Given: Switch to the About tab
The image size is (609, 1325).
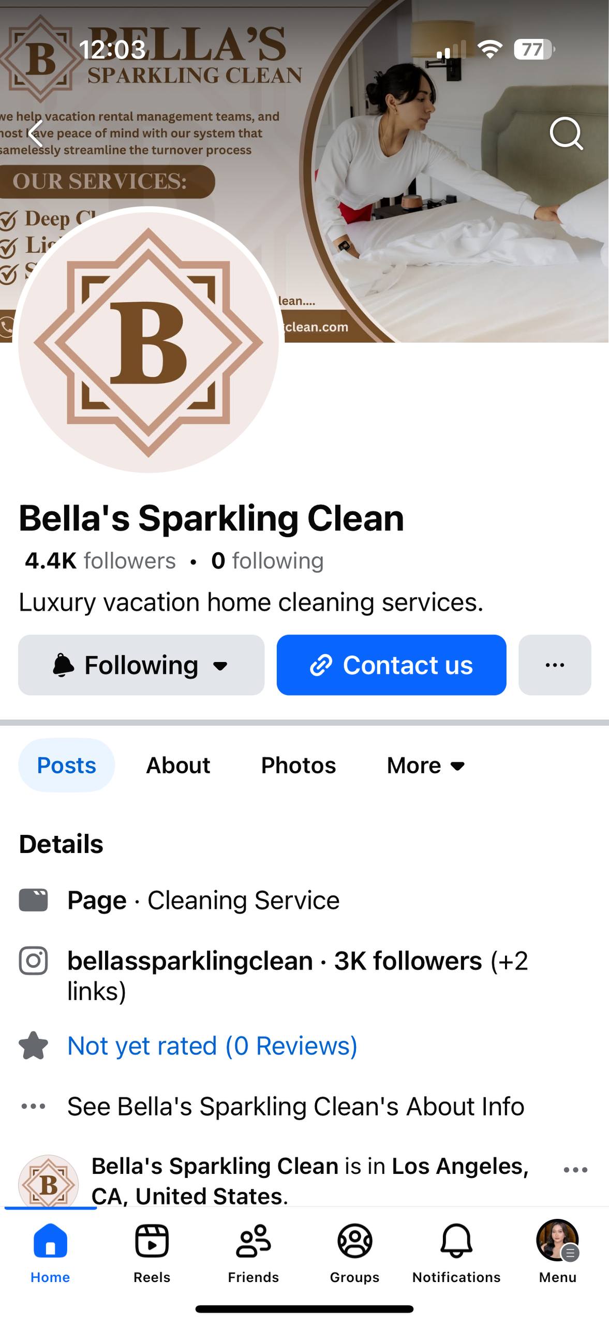Looking at the screenshot, I should click(x=178, y=765).
